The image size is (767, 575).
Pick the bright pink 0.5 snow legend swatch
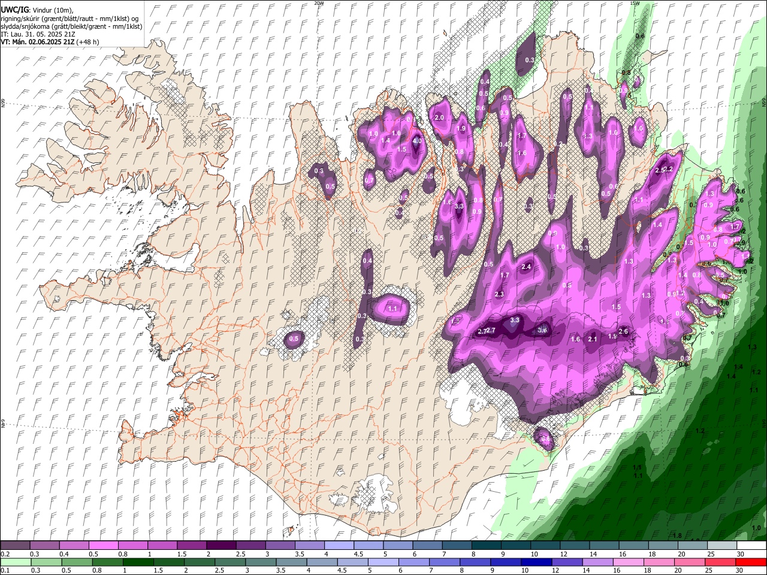coord(103,545)
